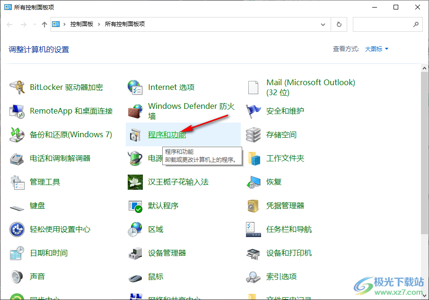
Task: Open the 安全和维护 flag icon
Action: tap(254, 111)
